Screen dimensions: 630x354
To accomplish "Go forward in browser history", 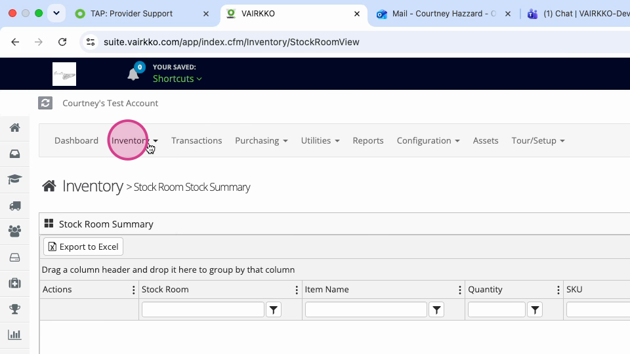I will [39, 42].
